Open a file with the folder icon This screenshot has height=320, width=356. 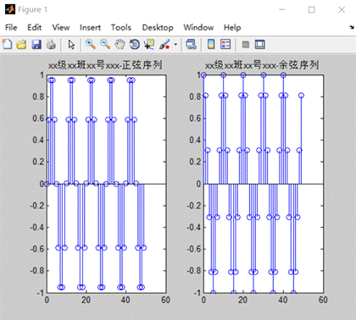21,44
